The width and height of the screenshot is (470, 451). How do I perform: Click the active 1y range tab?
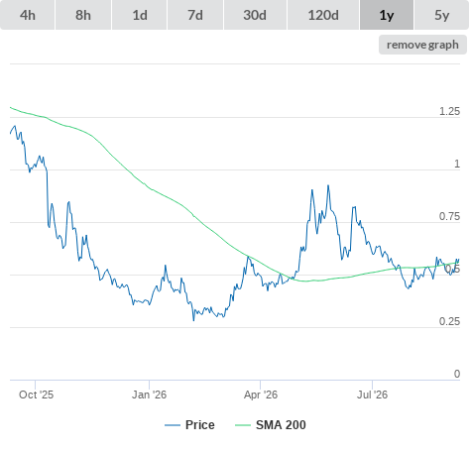387,15
